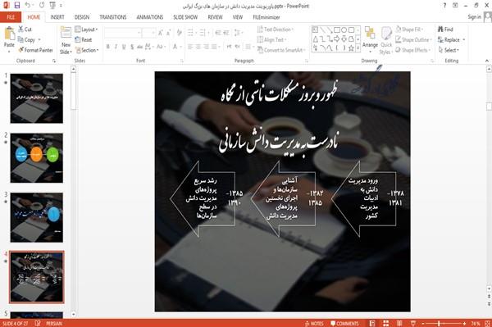Open the DESIGN ribbon tab

click(x=82, y=17)
